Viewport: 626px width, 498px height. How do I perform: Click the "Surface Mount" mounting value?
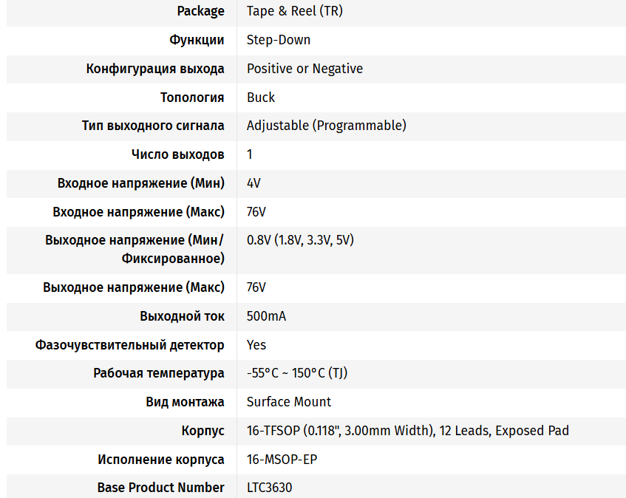click(x=289, y=402)
